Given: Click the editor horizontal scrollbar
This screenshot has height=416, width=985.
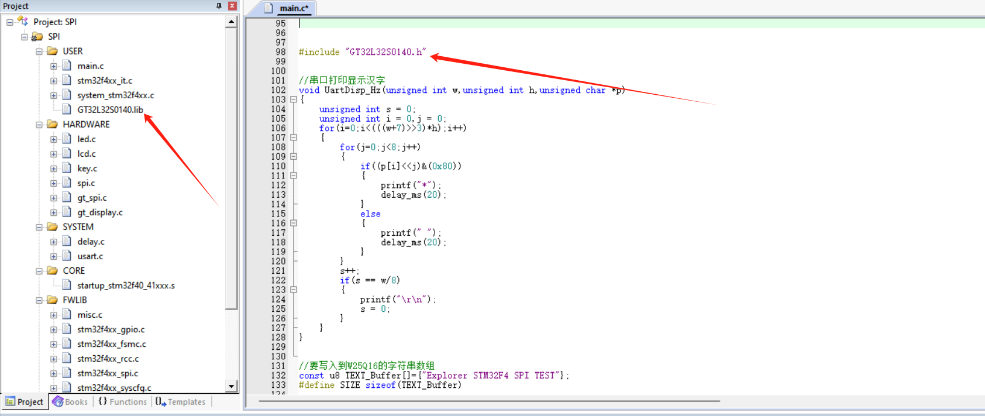Looking at the screenshot, I should (488, 401).
